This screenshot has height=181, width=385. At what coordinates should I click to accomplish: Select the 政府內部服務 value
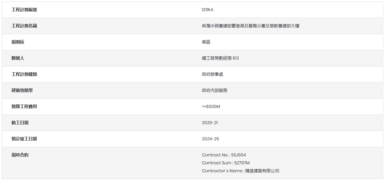(x=214, y=91)
